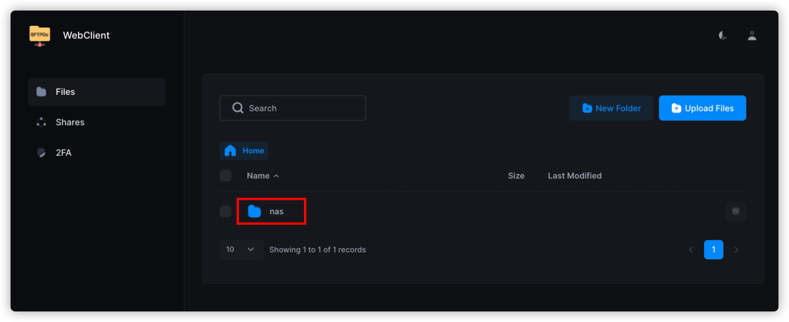Click the Home breadcrumb house icon

[x=230, y=150]
